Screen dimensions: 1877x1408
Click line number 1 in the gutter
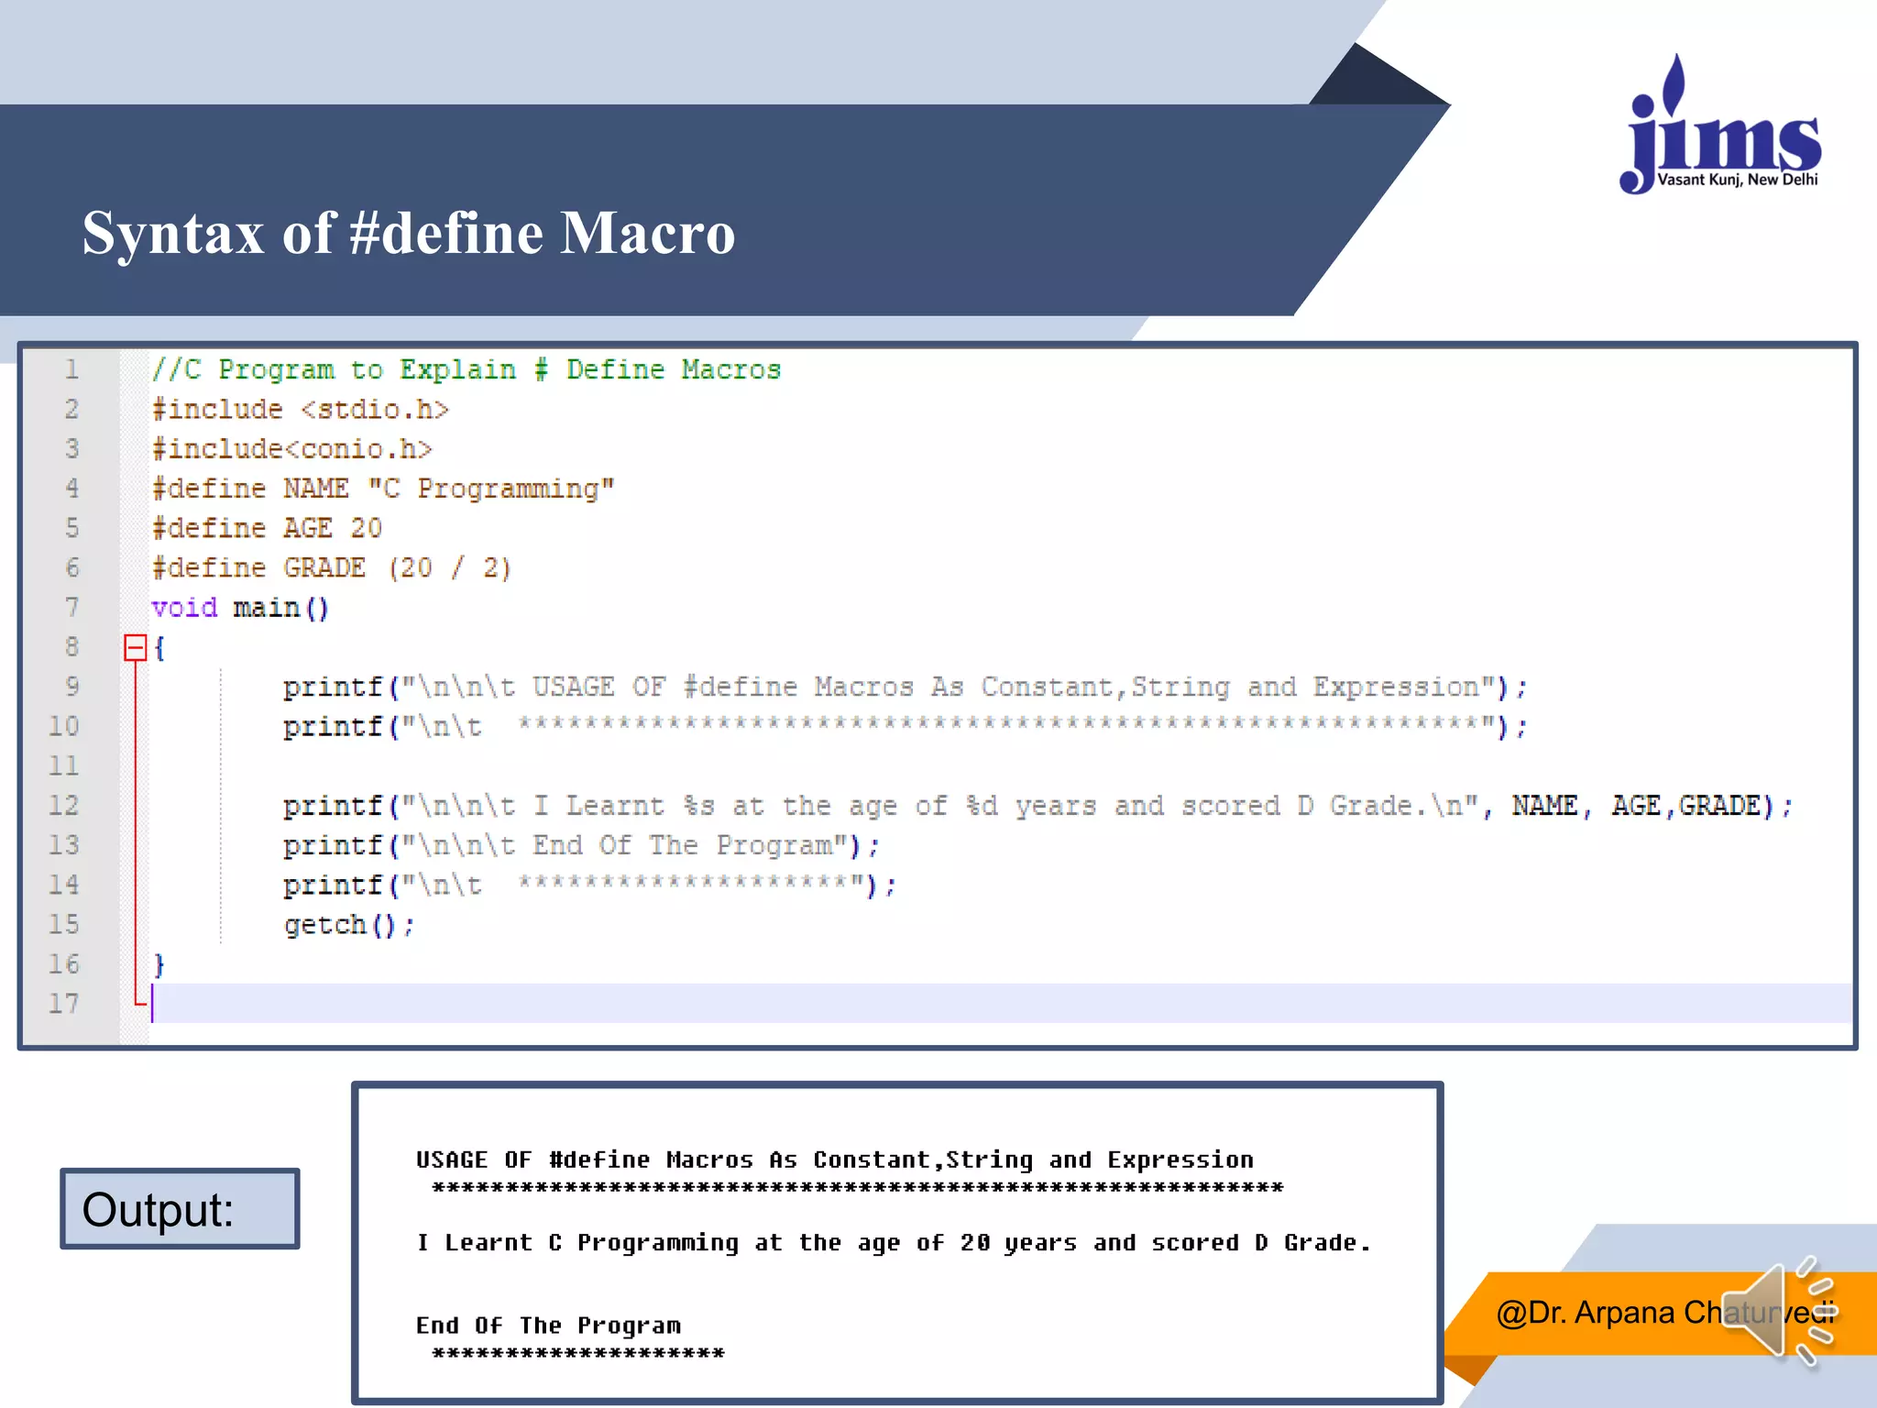[x=71, y=369]
